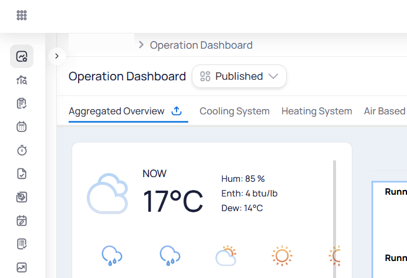
Task: Open the app launcher grid icon
Action: (x=22, y=15)
